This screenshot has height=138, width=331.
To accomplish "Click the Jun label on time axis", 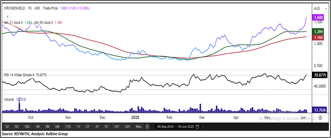I will 303,117.
